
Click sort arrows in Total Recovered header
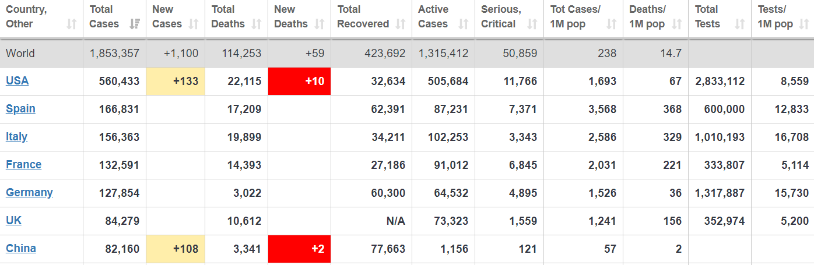click(x=401, y=24)
